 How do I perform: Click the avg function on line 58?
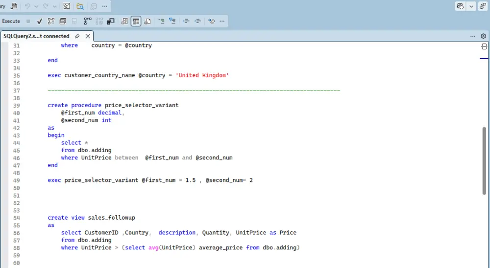[x=153, y=247]
